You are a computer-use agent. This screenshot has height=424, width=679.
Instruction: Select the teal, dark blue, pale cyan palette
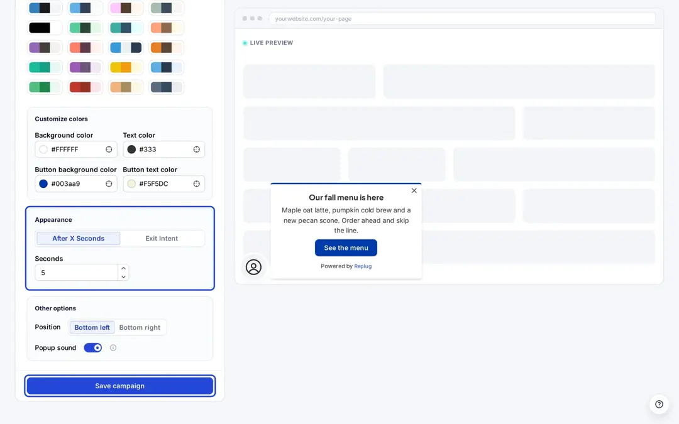click(x=126, y=28)
